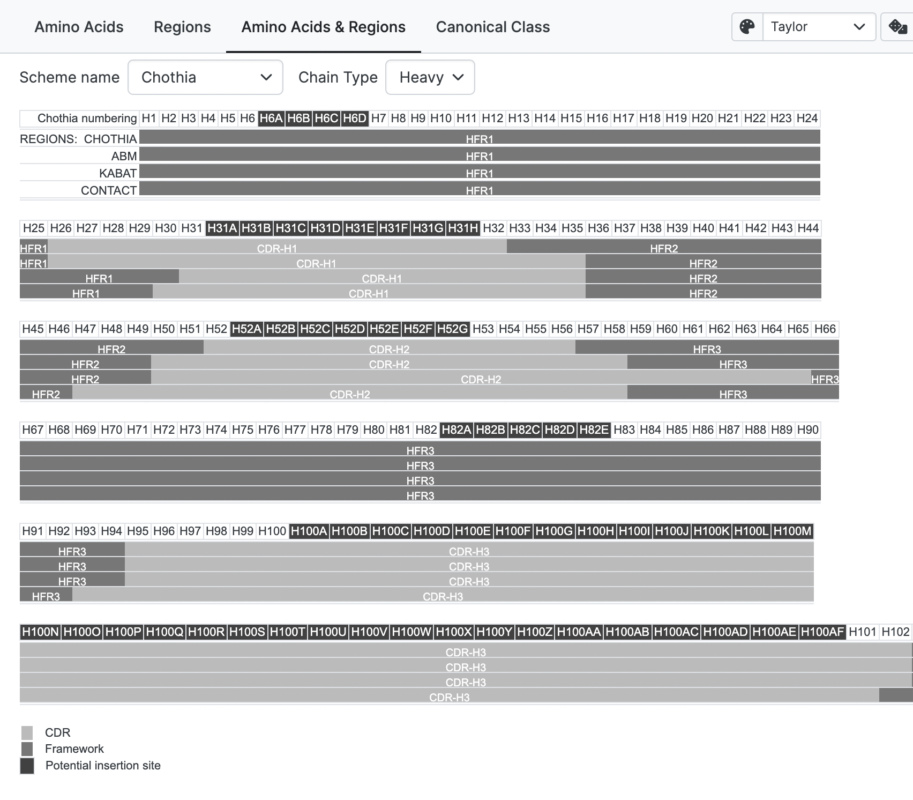This screenshot has height=800, width=913.
Task: Switch to the Regions tab
Action: tap(182, 27)
